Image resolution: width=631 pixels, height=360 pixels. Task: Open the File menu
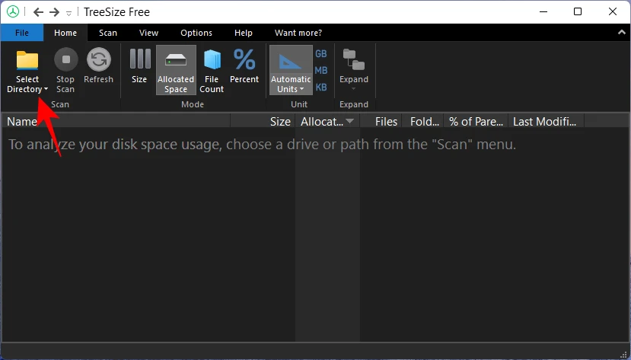pyautogui.click(x=22, y=33)
